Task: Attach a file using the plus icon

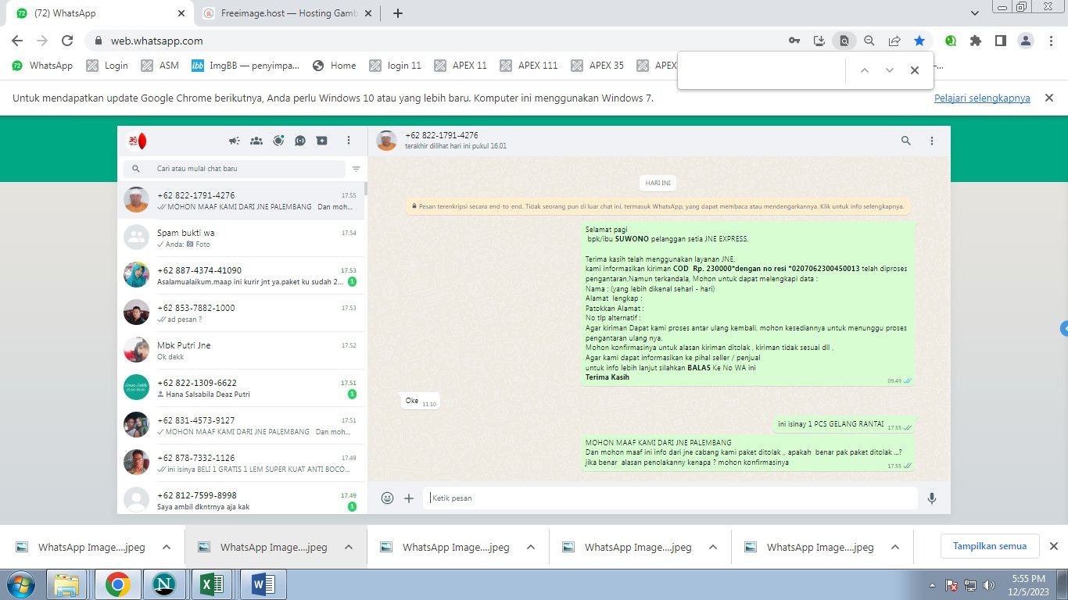Action: point(409,498)
